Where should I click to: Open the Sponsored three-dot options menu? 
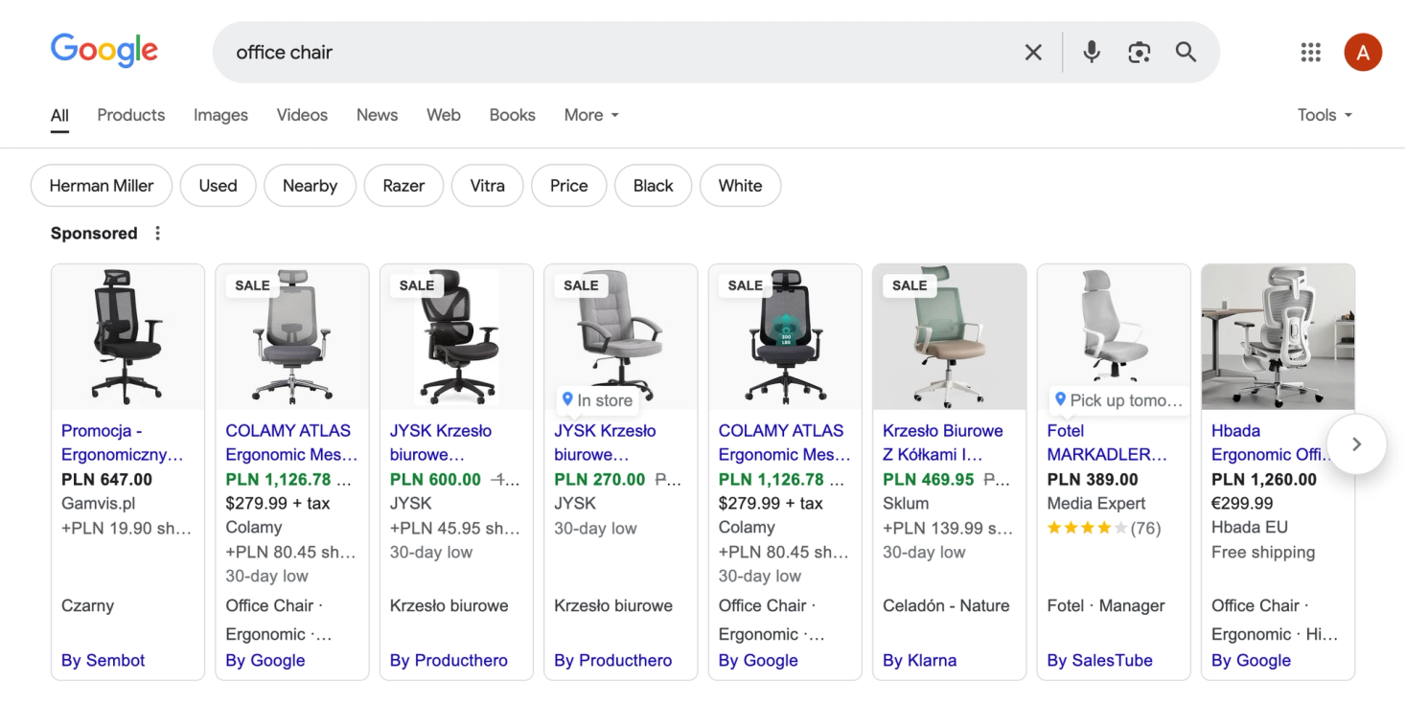point(158,234)
